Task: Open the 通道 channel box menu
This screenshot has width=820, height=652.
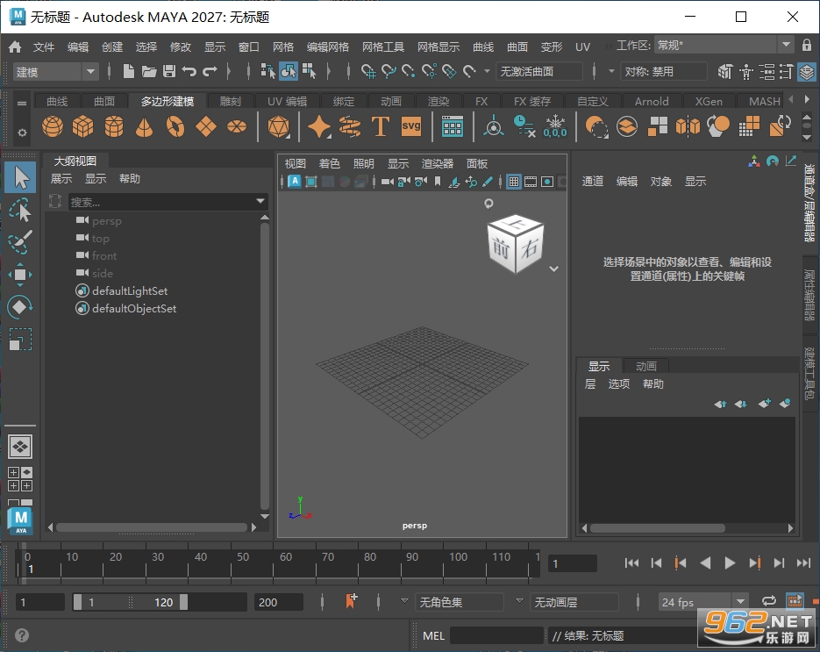Action: click(x=593, y=182)
